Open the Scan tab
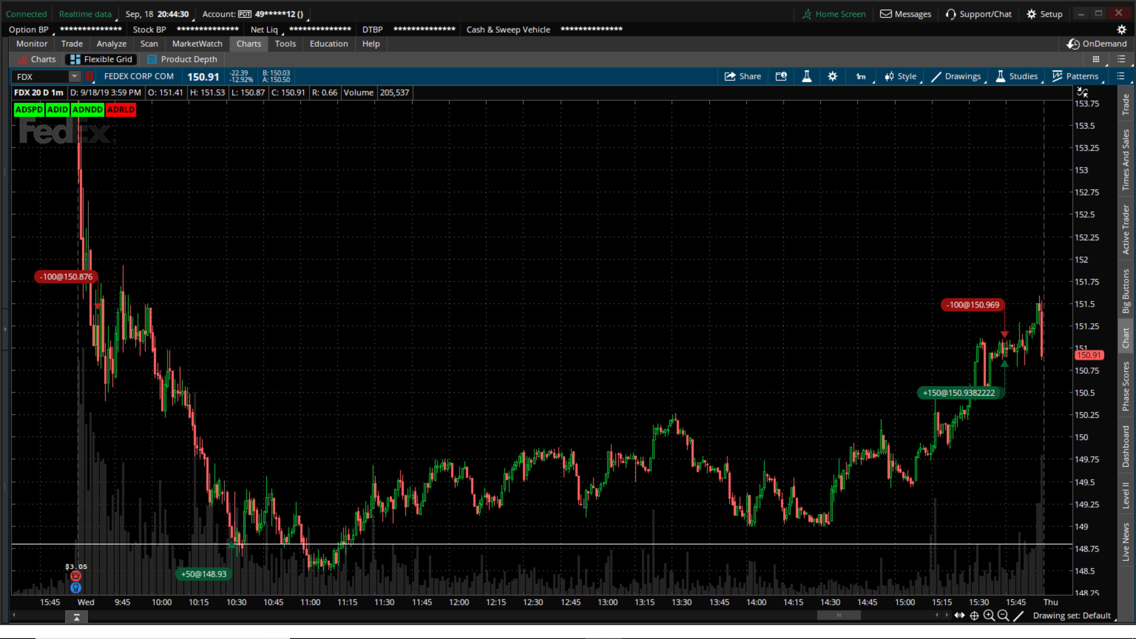 [149, 44]
